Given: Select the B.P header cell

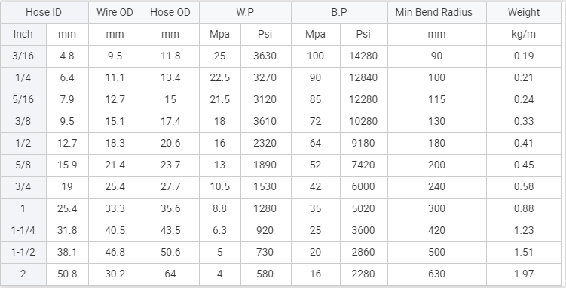Looking at the screenshot, I should pos(339,13).
